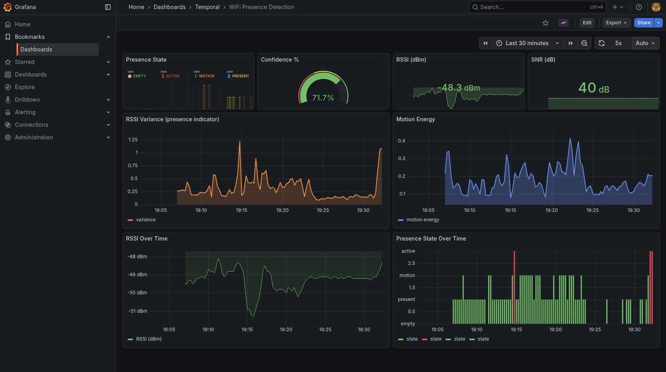Click the Presence State panel title
Image resolution: width=666 pixels, height=372 pixels.
[x=146, y=60]
